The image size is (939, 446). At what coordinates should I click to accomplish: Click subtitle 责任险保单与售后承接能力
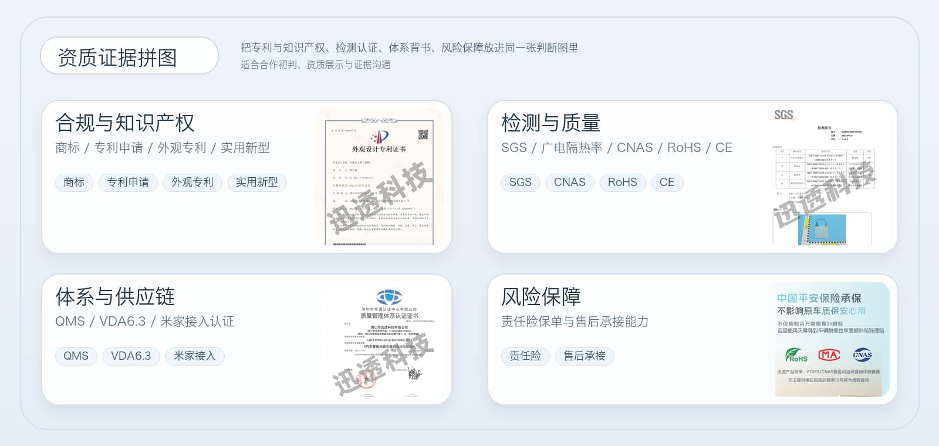pyautogui.click(x=575, y=322)
